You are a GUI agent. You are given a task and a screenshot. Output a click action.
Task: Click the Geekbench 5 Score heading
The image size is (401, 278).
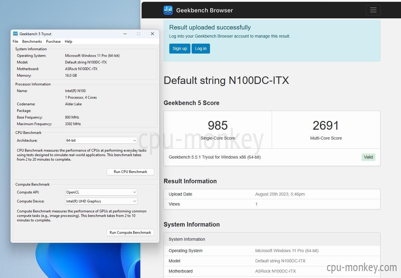pos(192,103)
